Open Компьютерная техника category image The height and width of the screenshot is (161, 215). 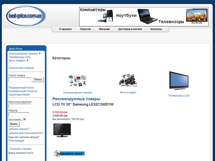pos(77,81)
